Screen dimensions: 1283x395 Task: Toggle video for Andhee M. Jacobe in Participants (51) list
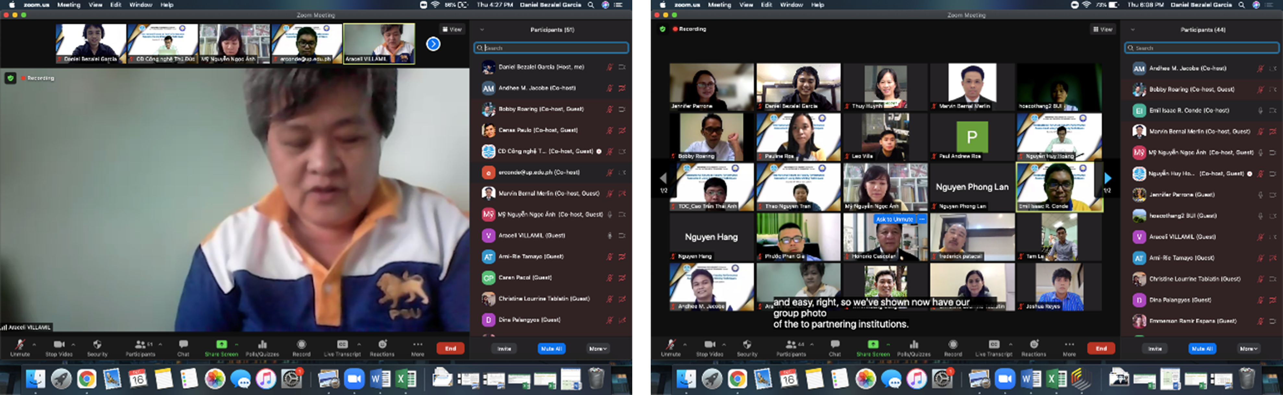[x=622, y=88]
